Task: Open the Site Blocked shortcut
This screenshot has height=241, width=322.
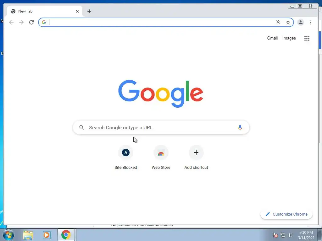Action: coord(126,158)
